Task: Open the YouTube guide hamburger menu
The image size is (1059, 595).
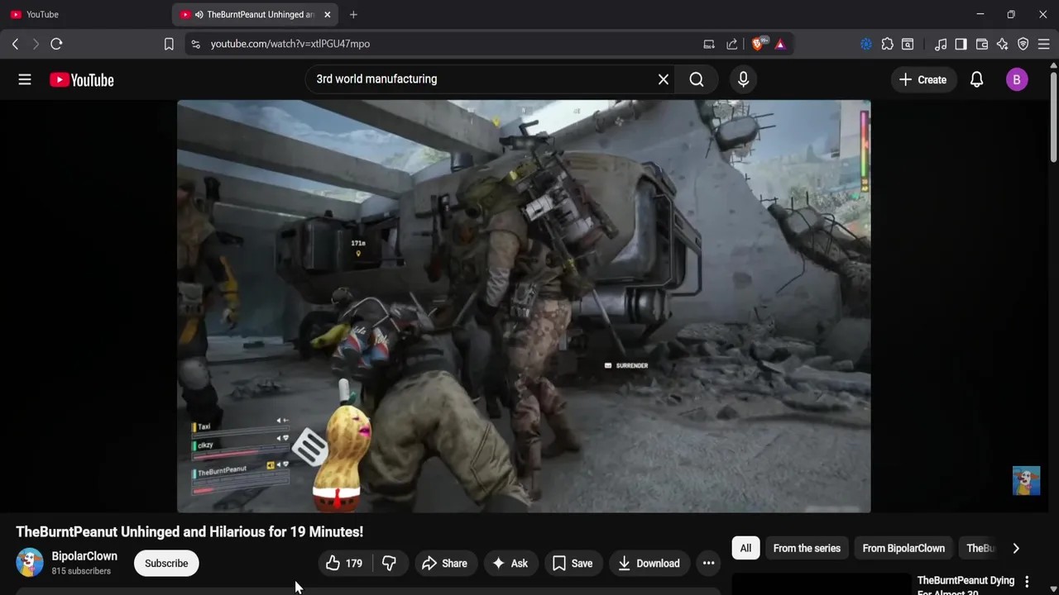Action: [25, 79]
